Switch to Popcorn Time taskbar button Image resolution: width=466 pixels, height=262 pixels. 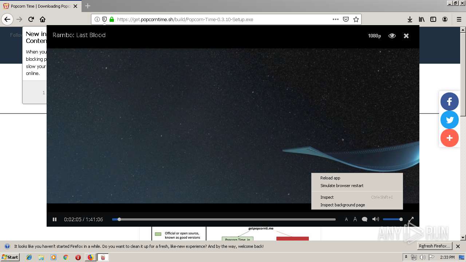coord(103,257)
